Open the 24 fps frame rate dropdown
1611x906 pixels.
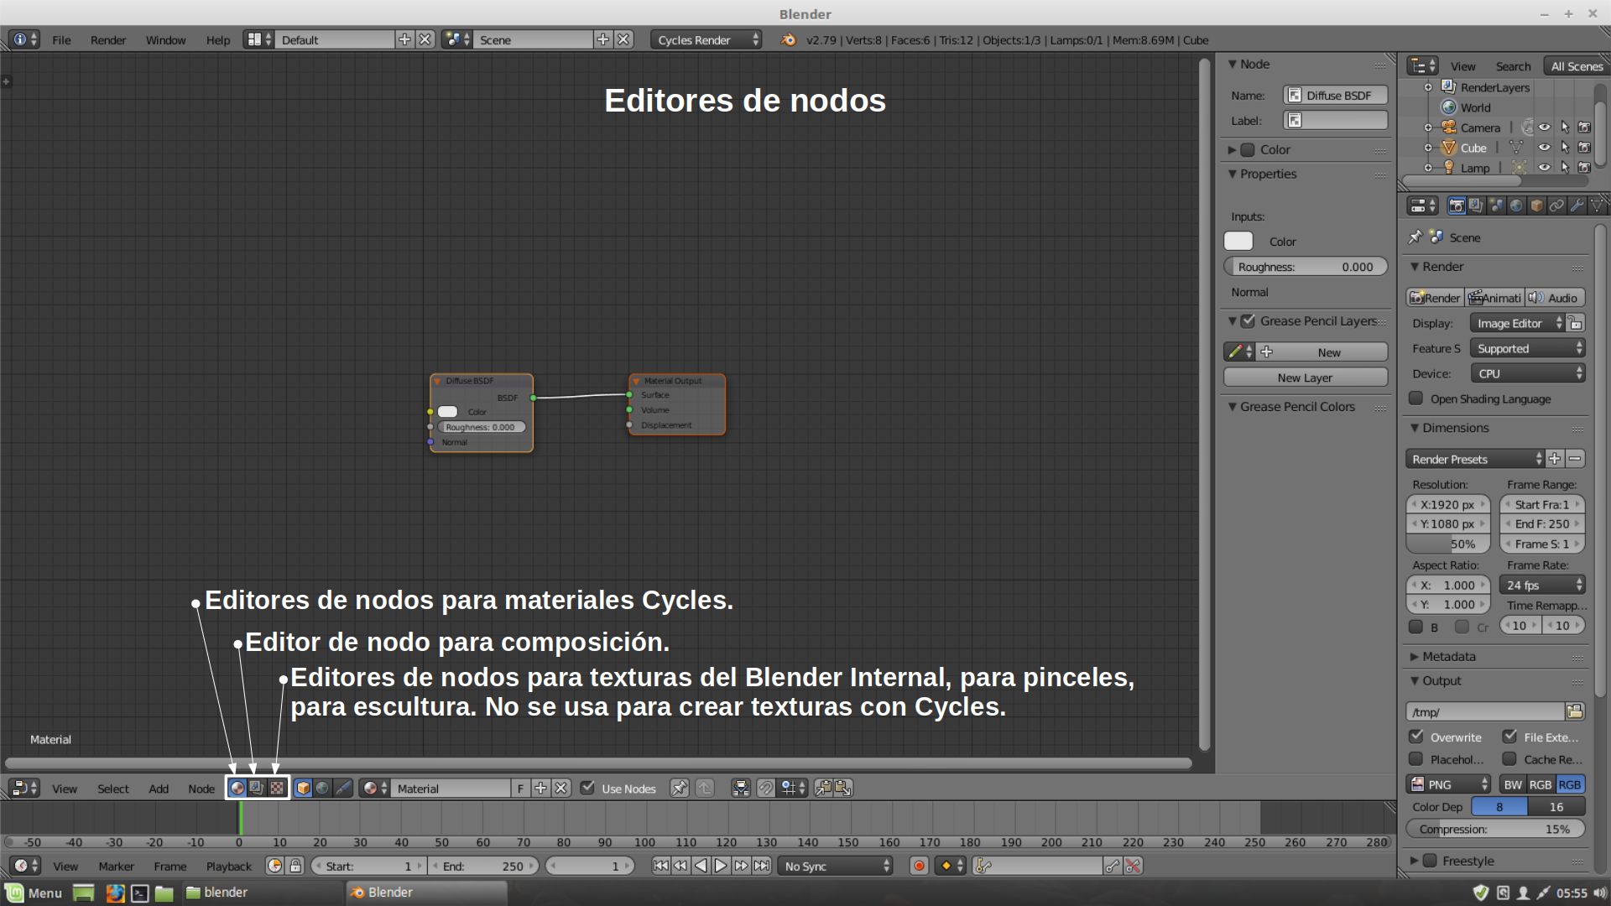click(1543, 585)
